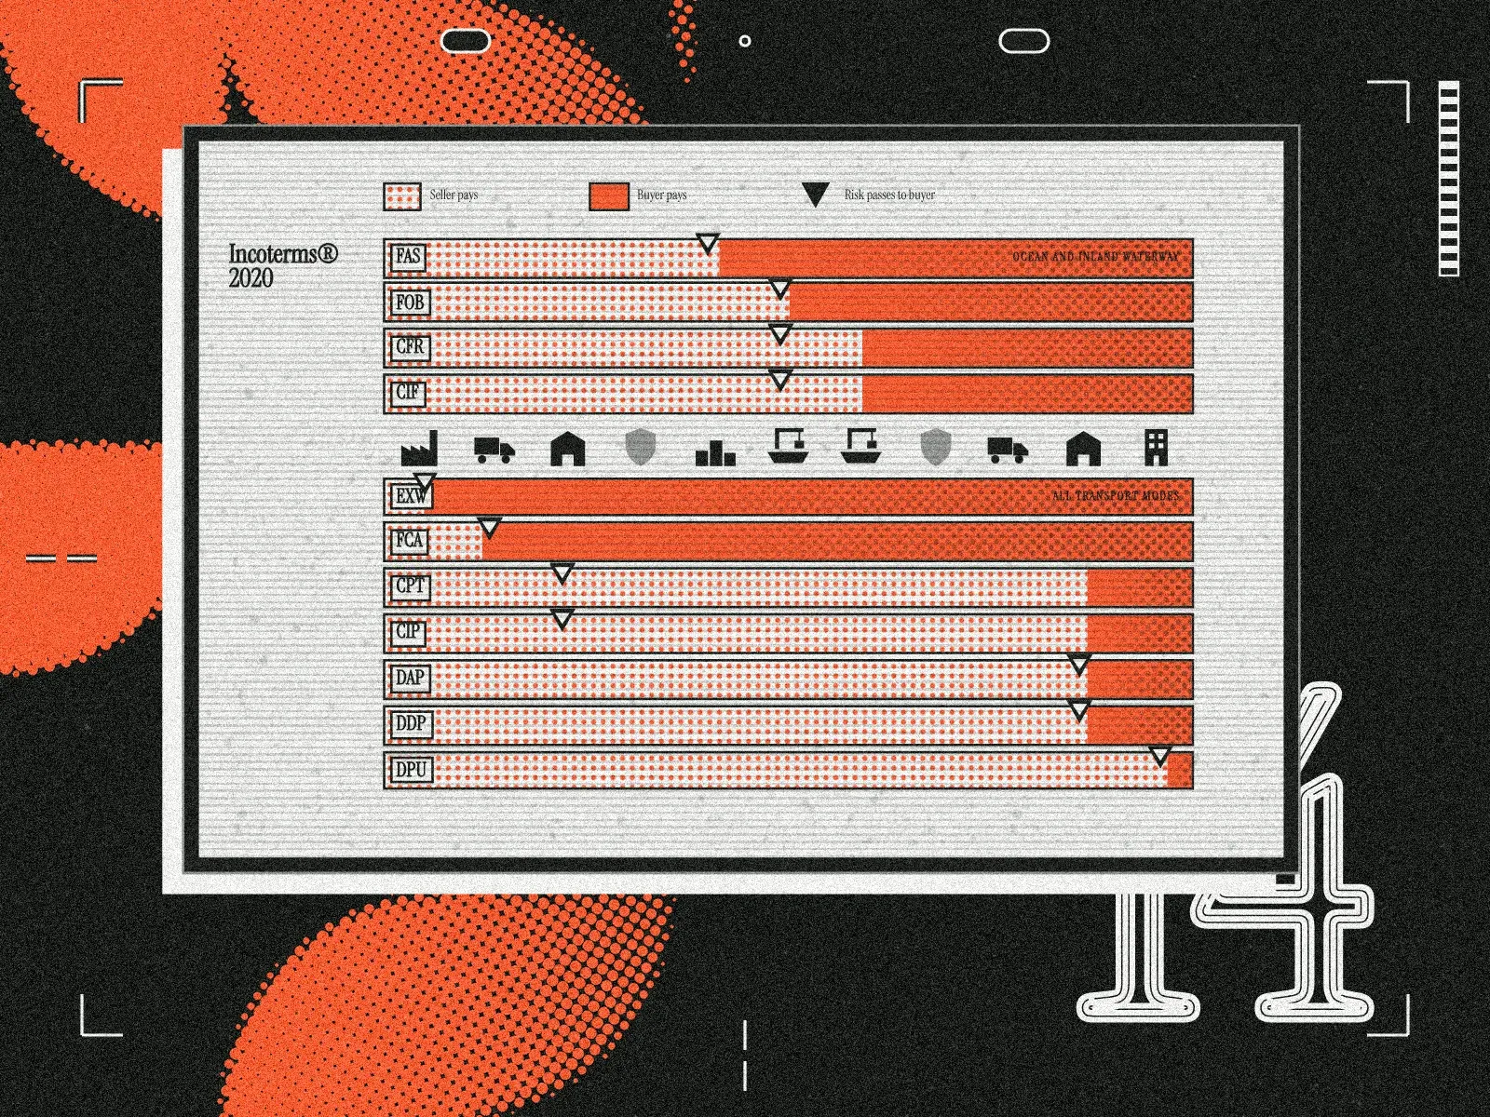Click the EXW row label

point(411,497)
